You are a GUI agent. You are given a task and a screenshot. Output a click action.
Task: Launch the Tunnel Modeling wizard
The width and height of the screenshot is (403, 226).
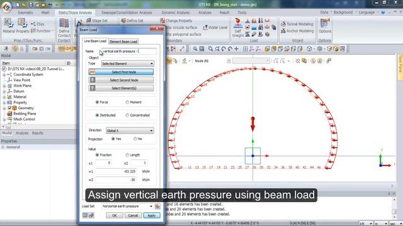point(297,24)
